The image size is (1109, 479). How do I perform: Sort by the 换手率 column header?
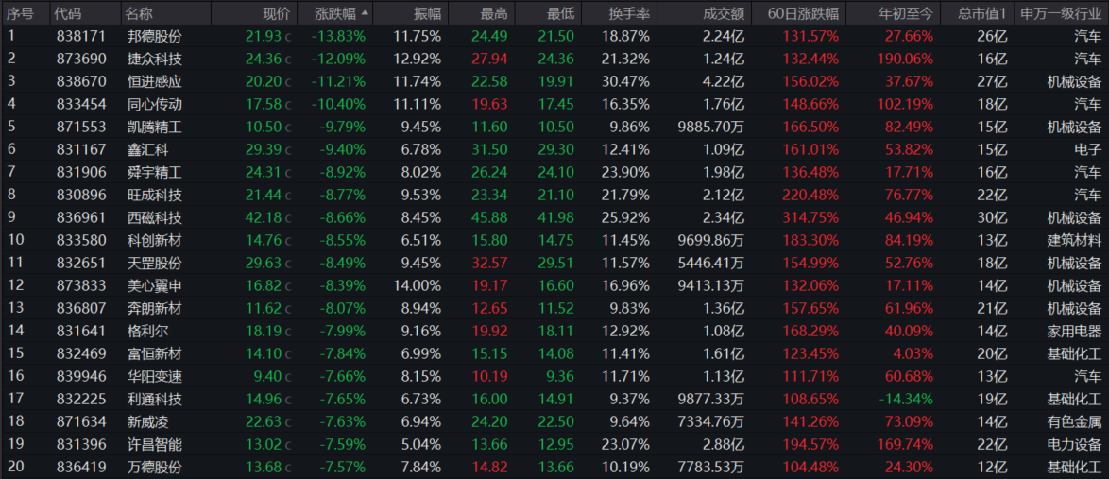tap(629, 13)
